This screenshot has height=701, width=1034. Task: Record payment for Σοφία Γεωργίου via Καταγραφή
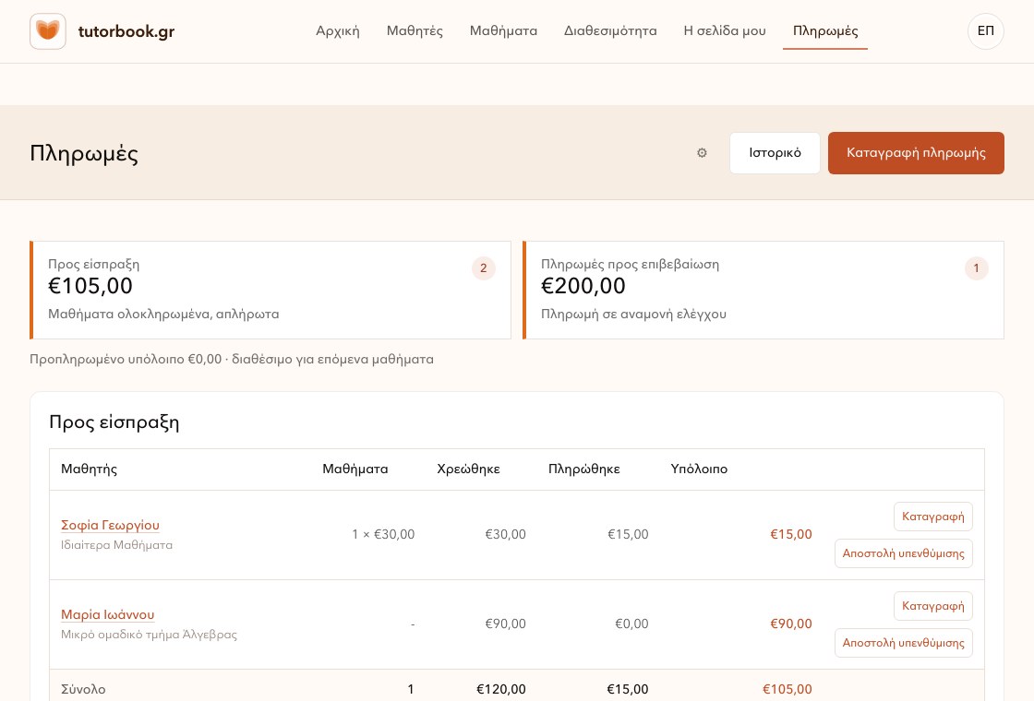click(932, 517)
